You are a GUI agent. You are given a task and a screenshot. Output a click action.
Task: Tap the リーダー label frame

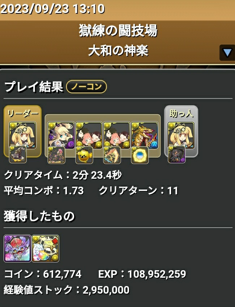(x=22, y=131)
